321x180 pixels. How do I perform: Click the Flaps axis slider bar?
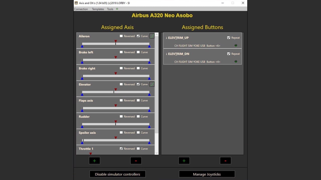(x=116, y=108)
